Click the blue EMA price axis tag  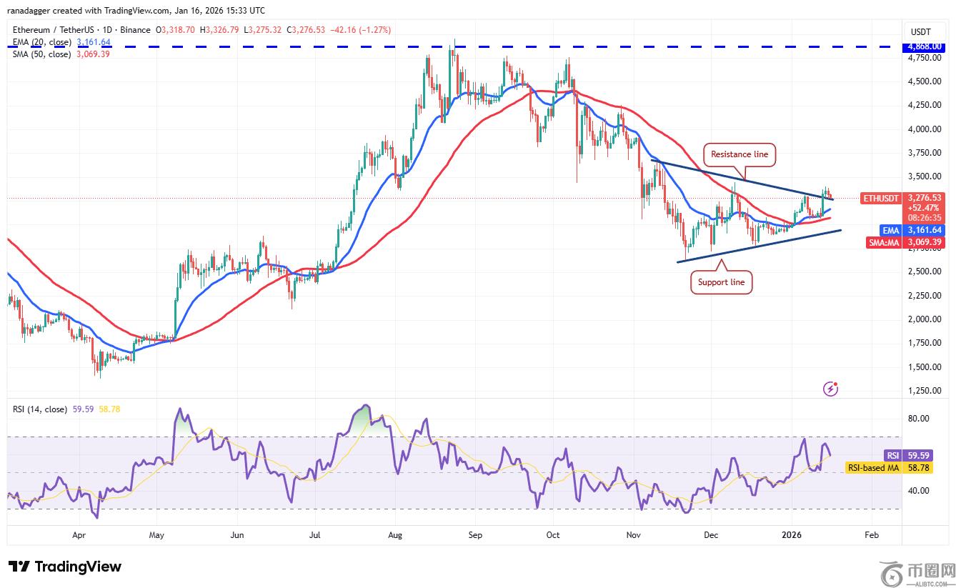click(890, 230)
